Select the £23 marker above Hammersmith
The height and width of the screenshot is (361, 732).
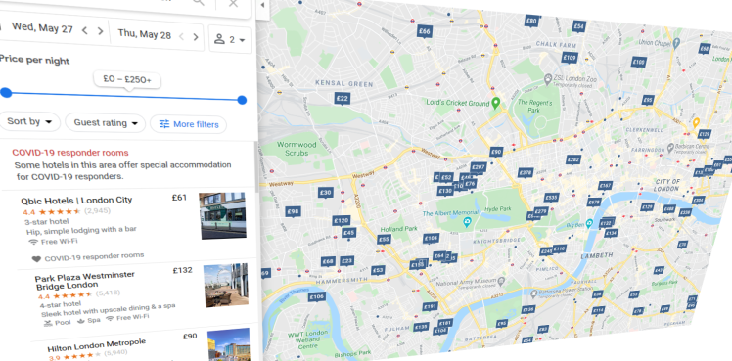click(x=346, y=260)
